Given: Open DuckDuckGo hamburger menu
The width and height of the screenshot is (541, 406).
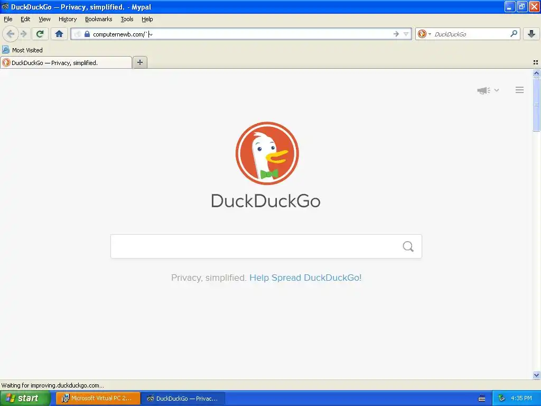Looking at the screenshot, I should pos(520,90).
